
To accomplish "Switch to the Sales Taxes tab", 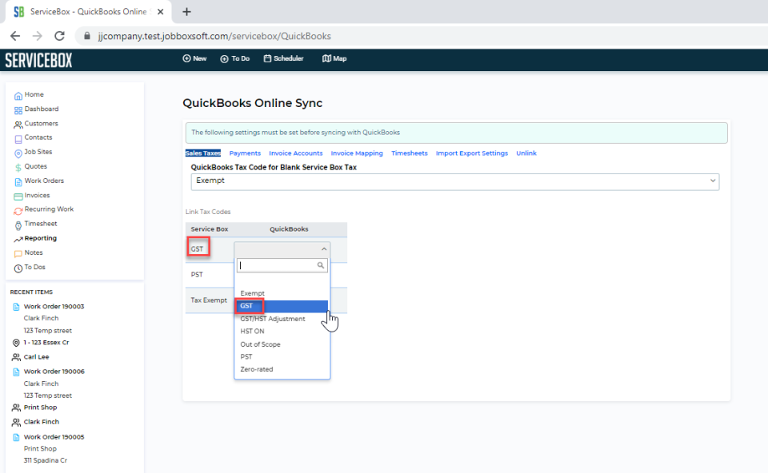I will pyautogui.click(x=202, y=153).
